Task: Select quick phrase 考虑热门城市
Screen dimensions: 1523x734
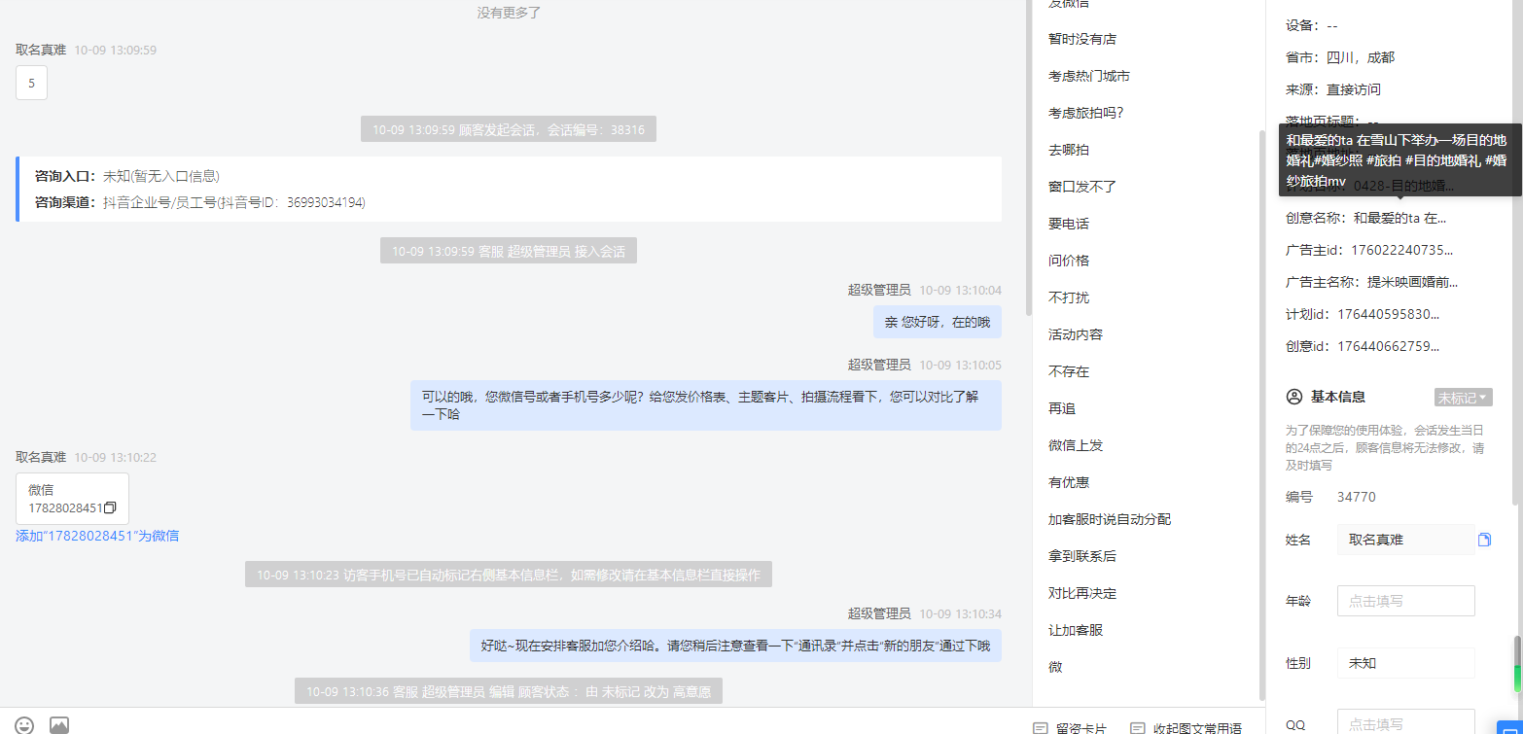Action: click(x=1088, y=76)
